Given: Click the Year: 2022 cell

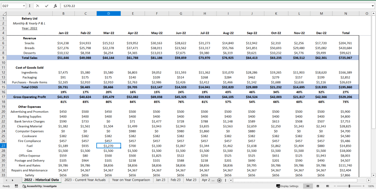Looking at the screenshot, I should (30, 28).
